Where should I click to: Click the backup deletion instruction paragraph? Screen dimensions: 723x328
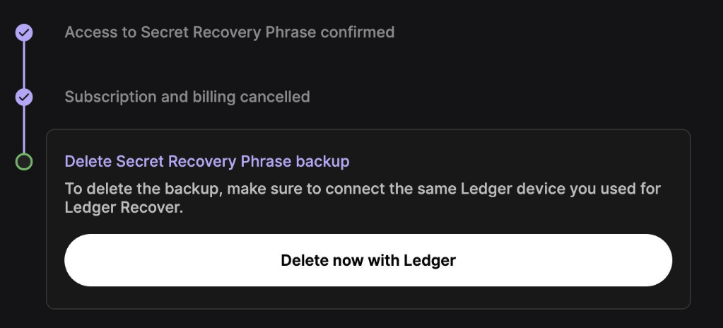(x=362, y=199)
